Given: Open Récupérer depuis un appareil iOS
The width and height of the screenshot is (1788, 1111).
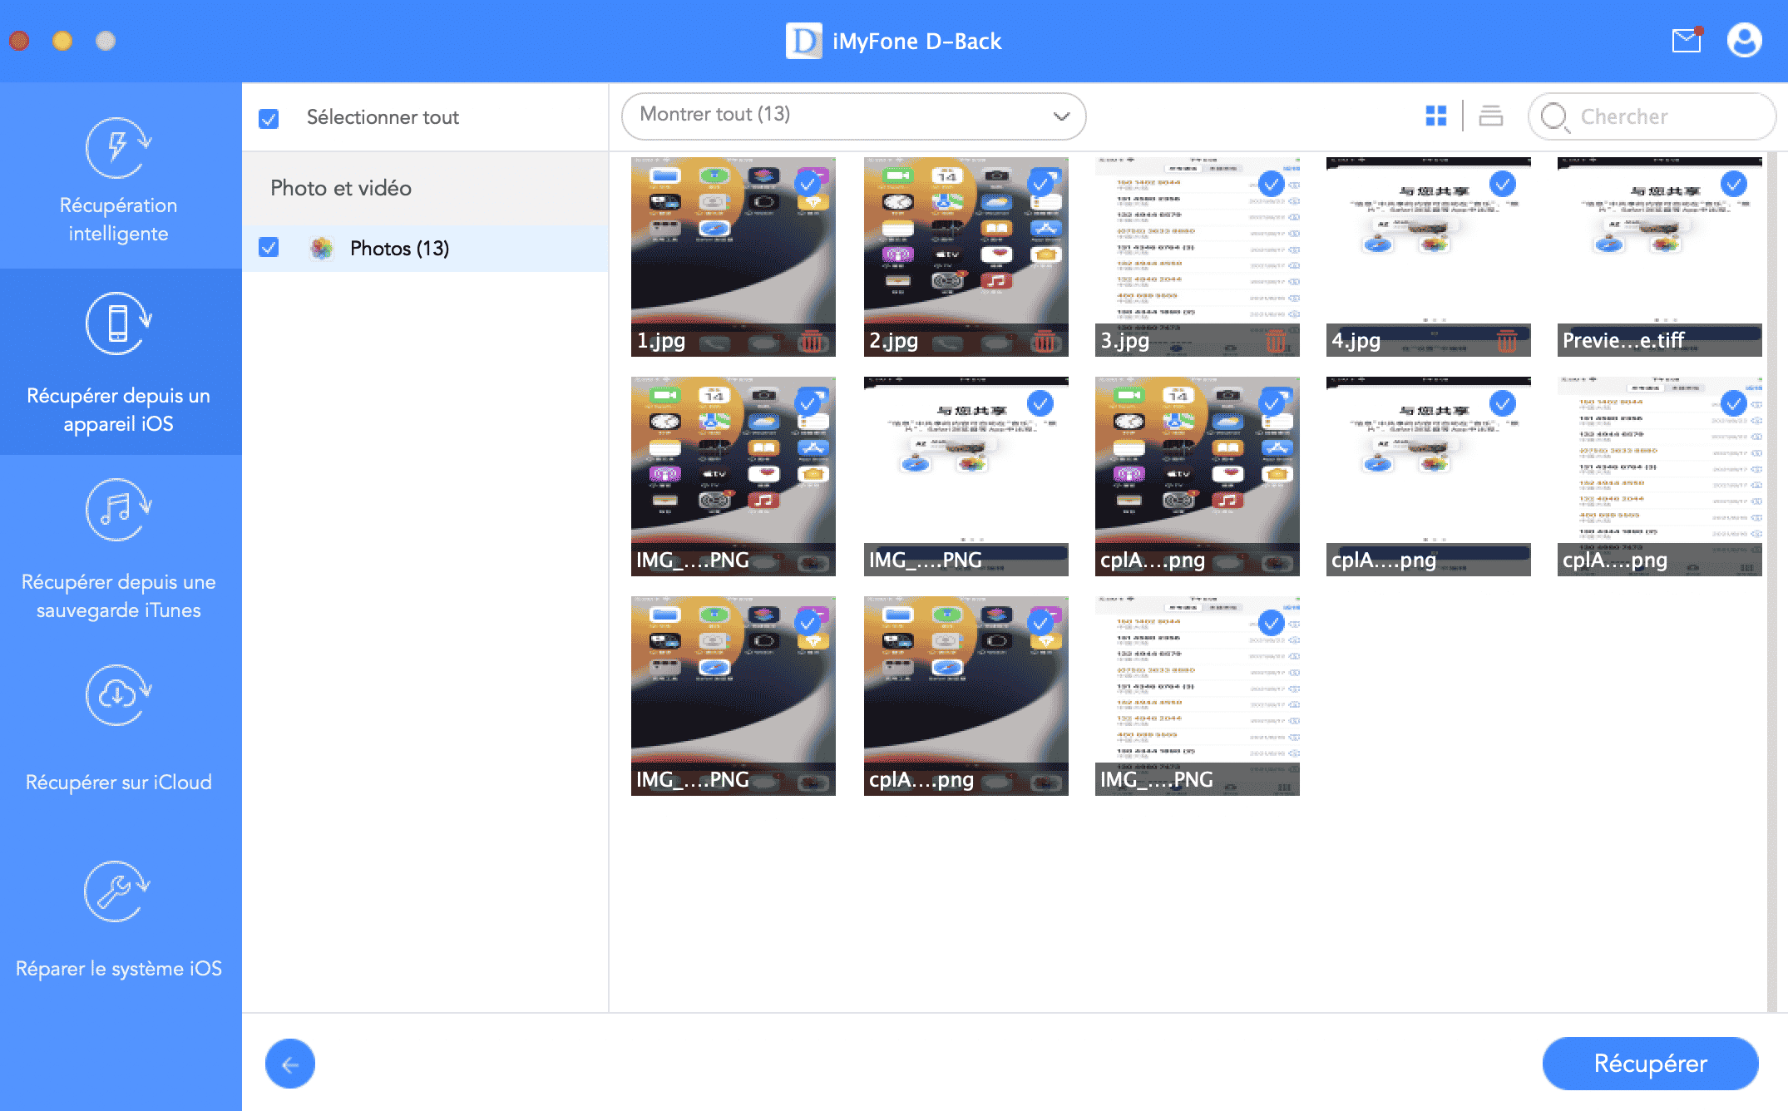Looking at the screenshot, I should tap(121, 362).
